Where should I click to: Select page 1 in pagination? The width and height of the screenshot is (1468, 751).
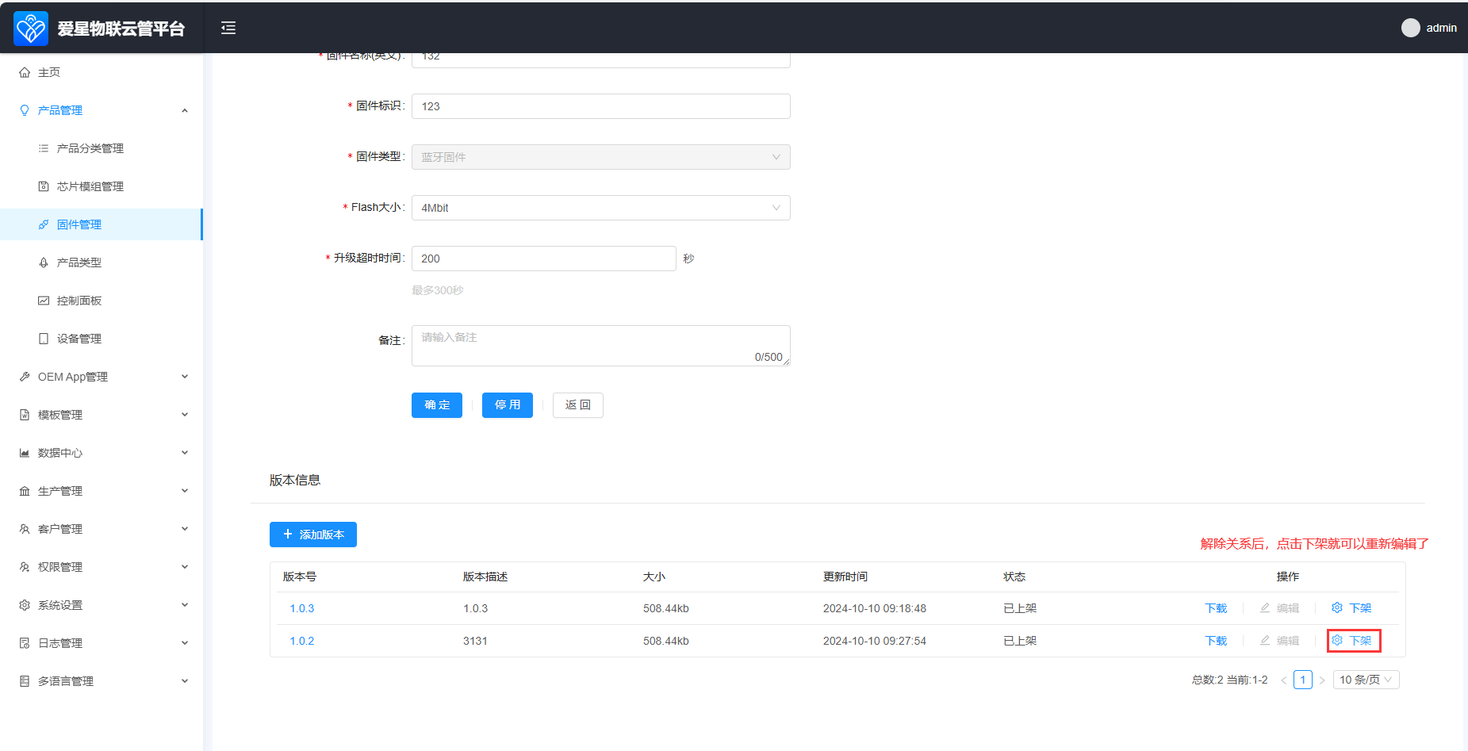[1302, 680]
